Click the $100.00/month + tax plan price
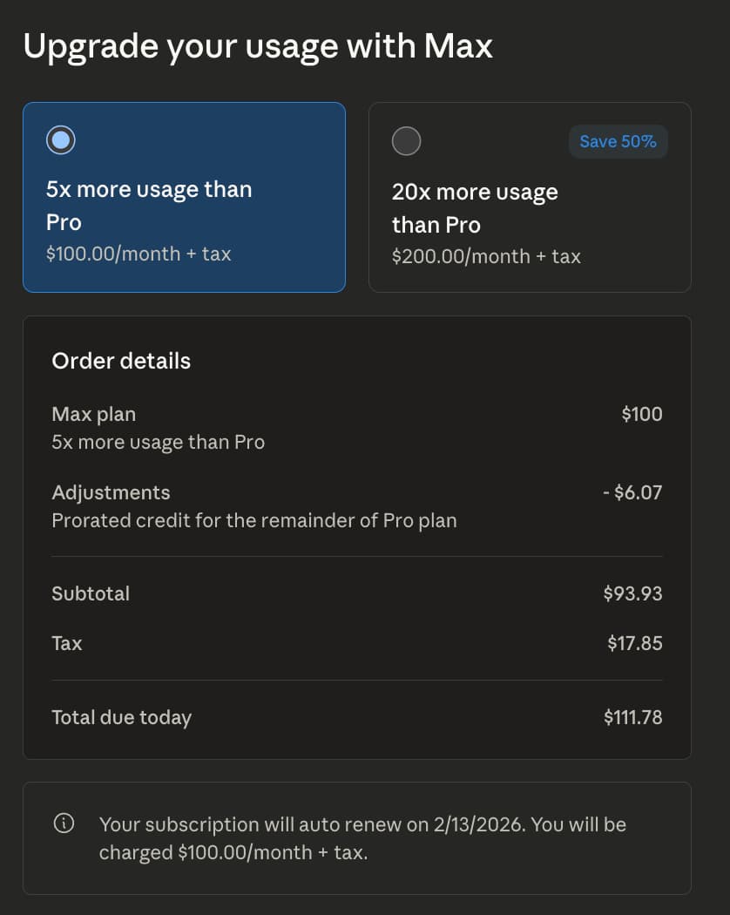This screenshot has height=915, width=730. tap(139, 254)
